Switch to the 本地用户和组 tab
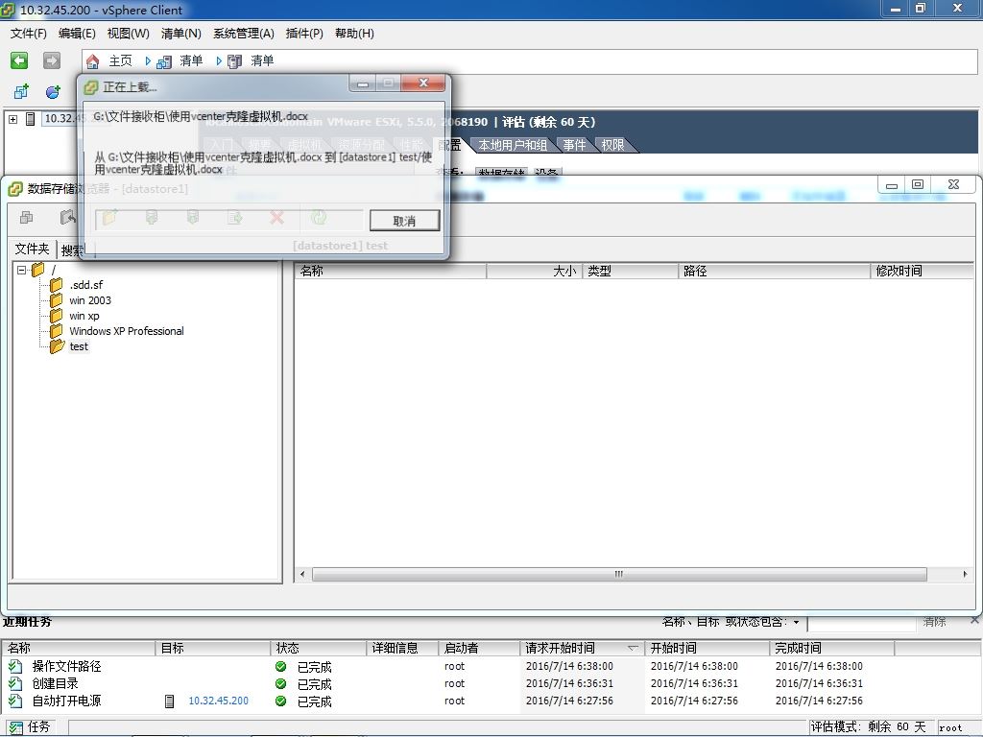The width and height of the screenshot is (983, 737). 513,145
